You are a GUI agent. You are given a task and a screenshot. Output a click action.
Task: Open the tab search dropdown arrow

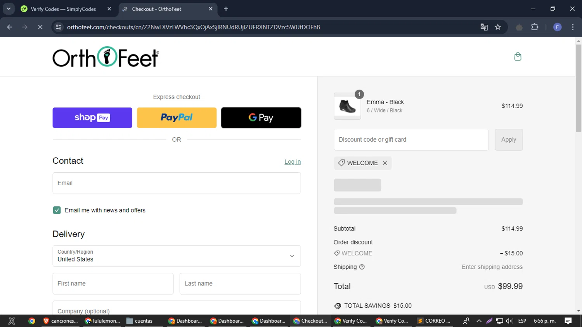(x=9, y=9)
